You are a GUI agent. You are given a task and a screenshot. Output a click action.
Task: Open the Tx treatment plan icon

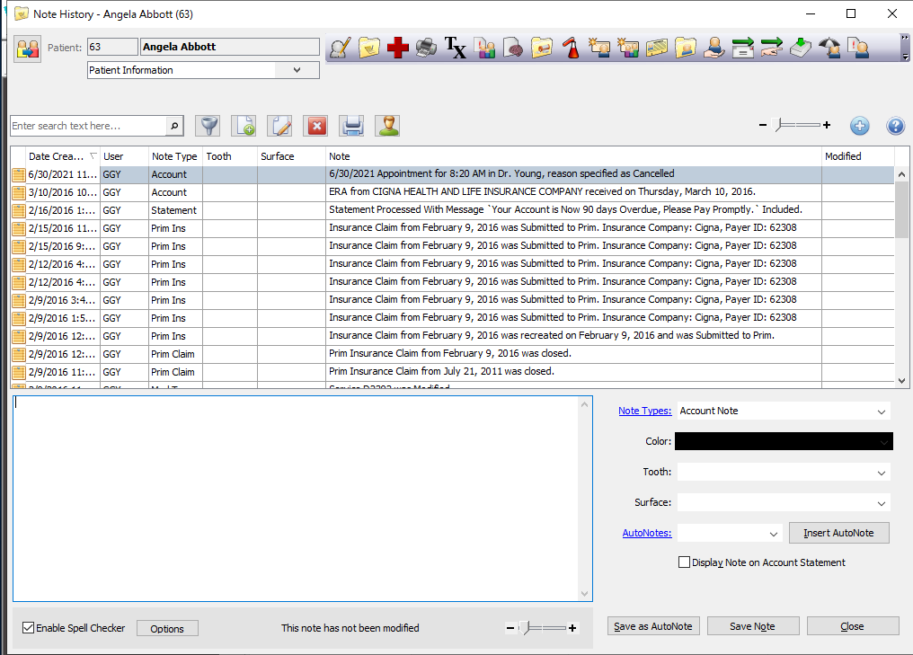456,48
